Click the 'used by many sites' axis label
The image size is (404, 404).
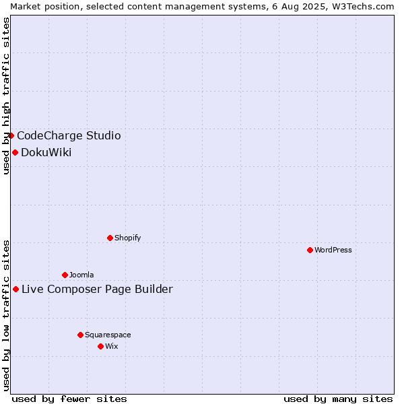tap(338, 399)
